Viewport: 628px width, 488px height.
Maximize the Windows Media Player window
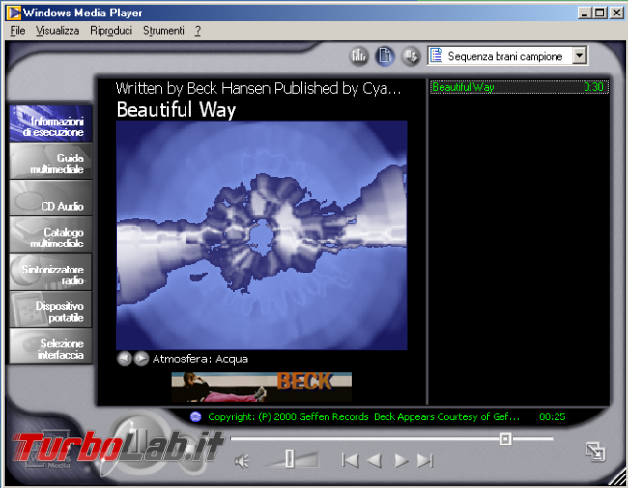tap(600, 13)
